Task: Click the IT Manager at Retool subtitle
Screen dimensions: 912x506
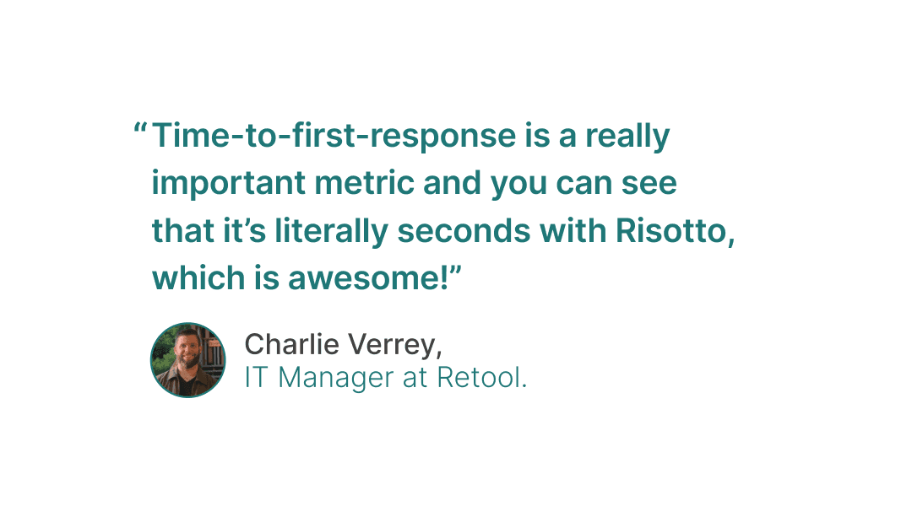Action: pyautogui.click(x=386, y=377)
